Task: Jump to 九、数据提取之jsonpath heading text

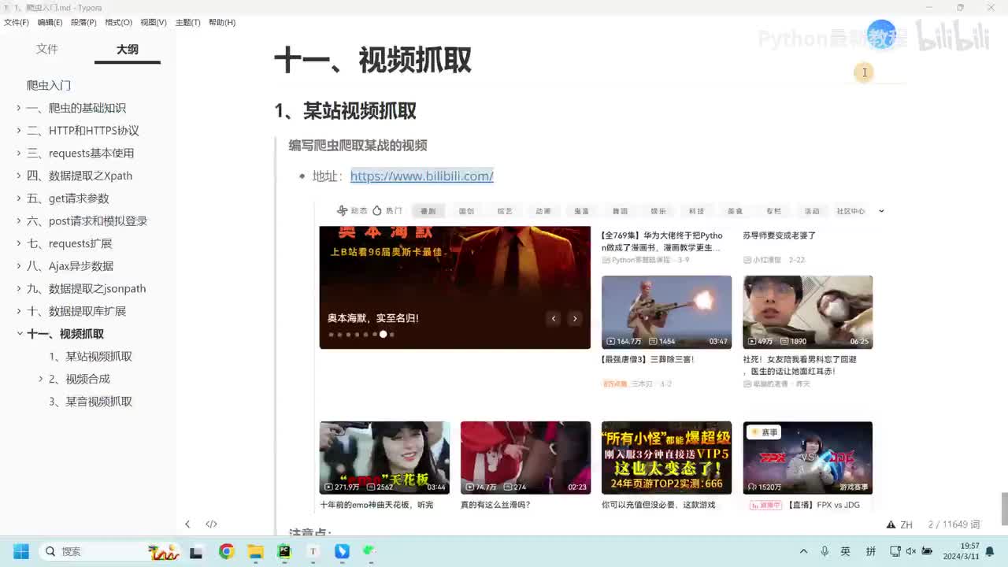Action: (87, 288)
